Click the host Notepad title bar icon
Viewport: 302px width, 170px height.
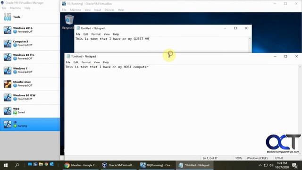68,56
